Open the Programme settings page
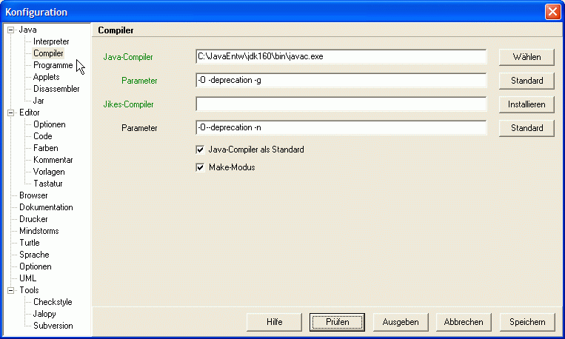Image resolution: width=565 pixels, height=339 pixels. click(x=53, y=65)
